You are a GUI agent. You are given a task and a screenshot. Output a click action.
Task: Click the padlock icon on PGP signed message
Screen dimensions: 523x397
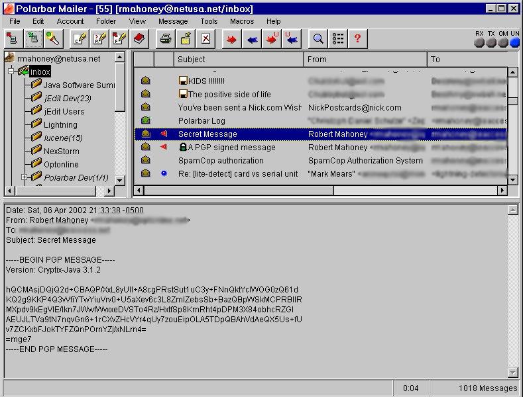[x=183, y=148]
